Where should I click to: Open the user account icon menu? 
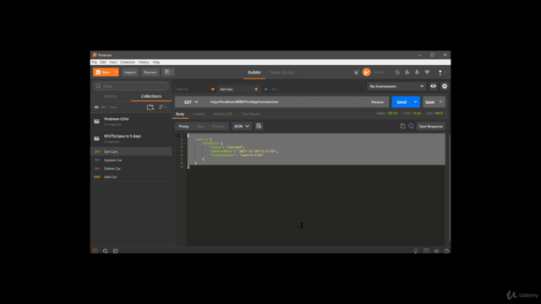(441, 72)
